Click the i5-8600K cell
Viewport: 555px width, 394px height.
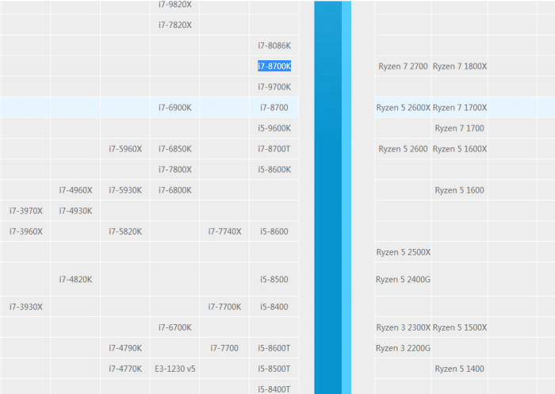274,170
